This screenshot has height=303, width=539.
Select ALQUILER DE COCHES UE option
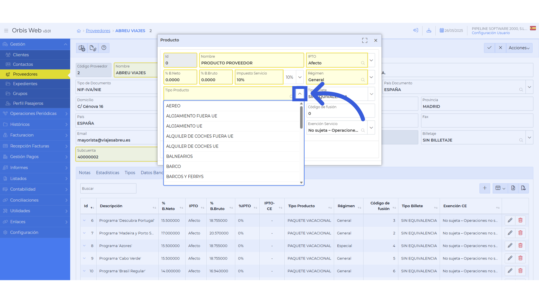pyautogui.click(x=232, y=146)
